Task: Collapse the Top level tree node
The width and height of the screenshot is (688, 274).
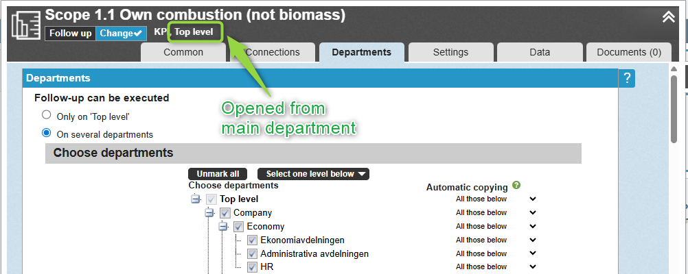Action: pos(196,199)
